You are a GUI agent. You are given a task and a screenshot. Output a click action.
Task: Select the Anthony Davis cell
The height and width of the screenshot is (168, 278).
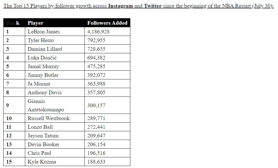(x=45, y=93)
